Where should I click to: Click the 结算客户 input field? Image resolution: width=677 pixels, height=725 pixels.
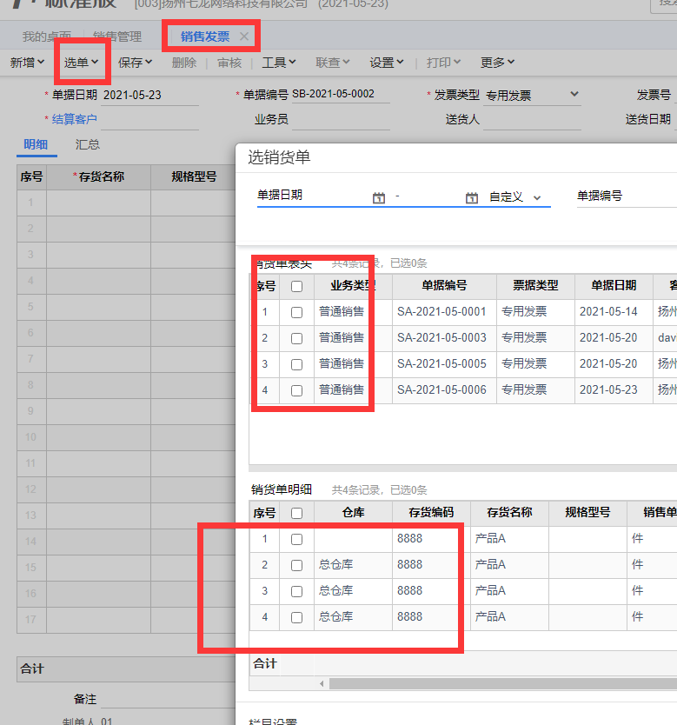149,120
